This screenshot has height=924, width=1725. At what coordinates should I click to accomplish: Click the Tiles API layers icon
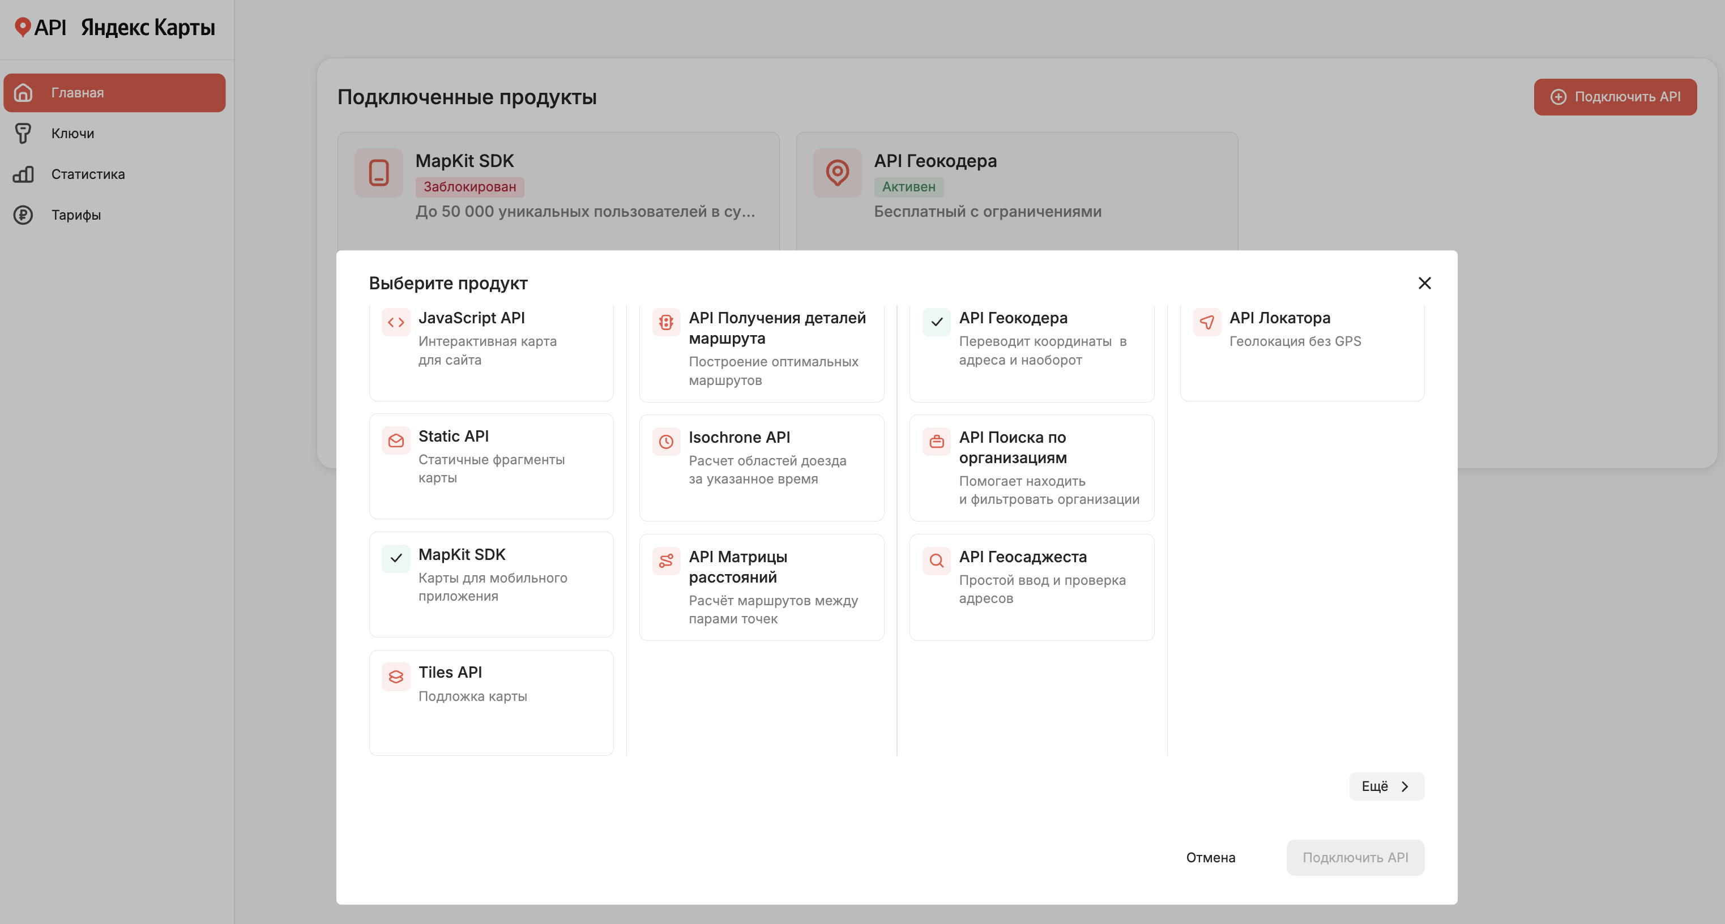[396, 677]
